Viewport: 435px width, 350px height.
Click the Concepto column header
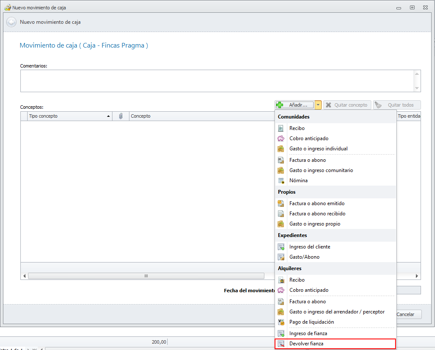tap(202, 116)
